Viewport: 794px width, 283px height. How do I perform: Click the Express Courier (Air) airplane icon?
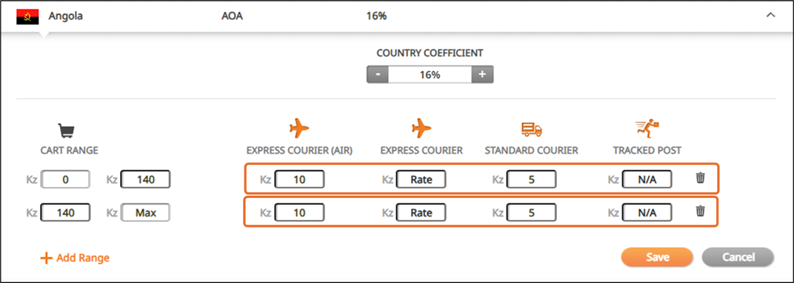(x=298, y=129)
